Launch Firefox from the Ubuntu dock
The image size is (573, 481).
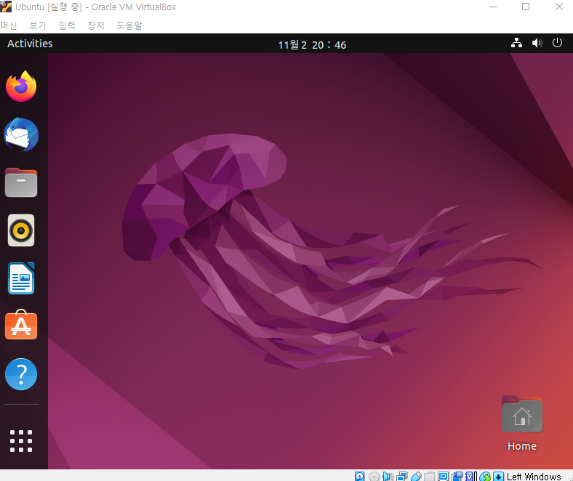[x=21, y=86]
